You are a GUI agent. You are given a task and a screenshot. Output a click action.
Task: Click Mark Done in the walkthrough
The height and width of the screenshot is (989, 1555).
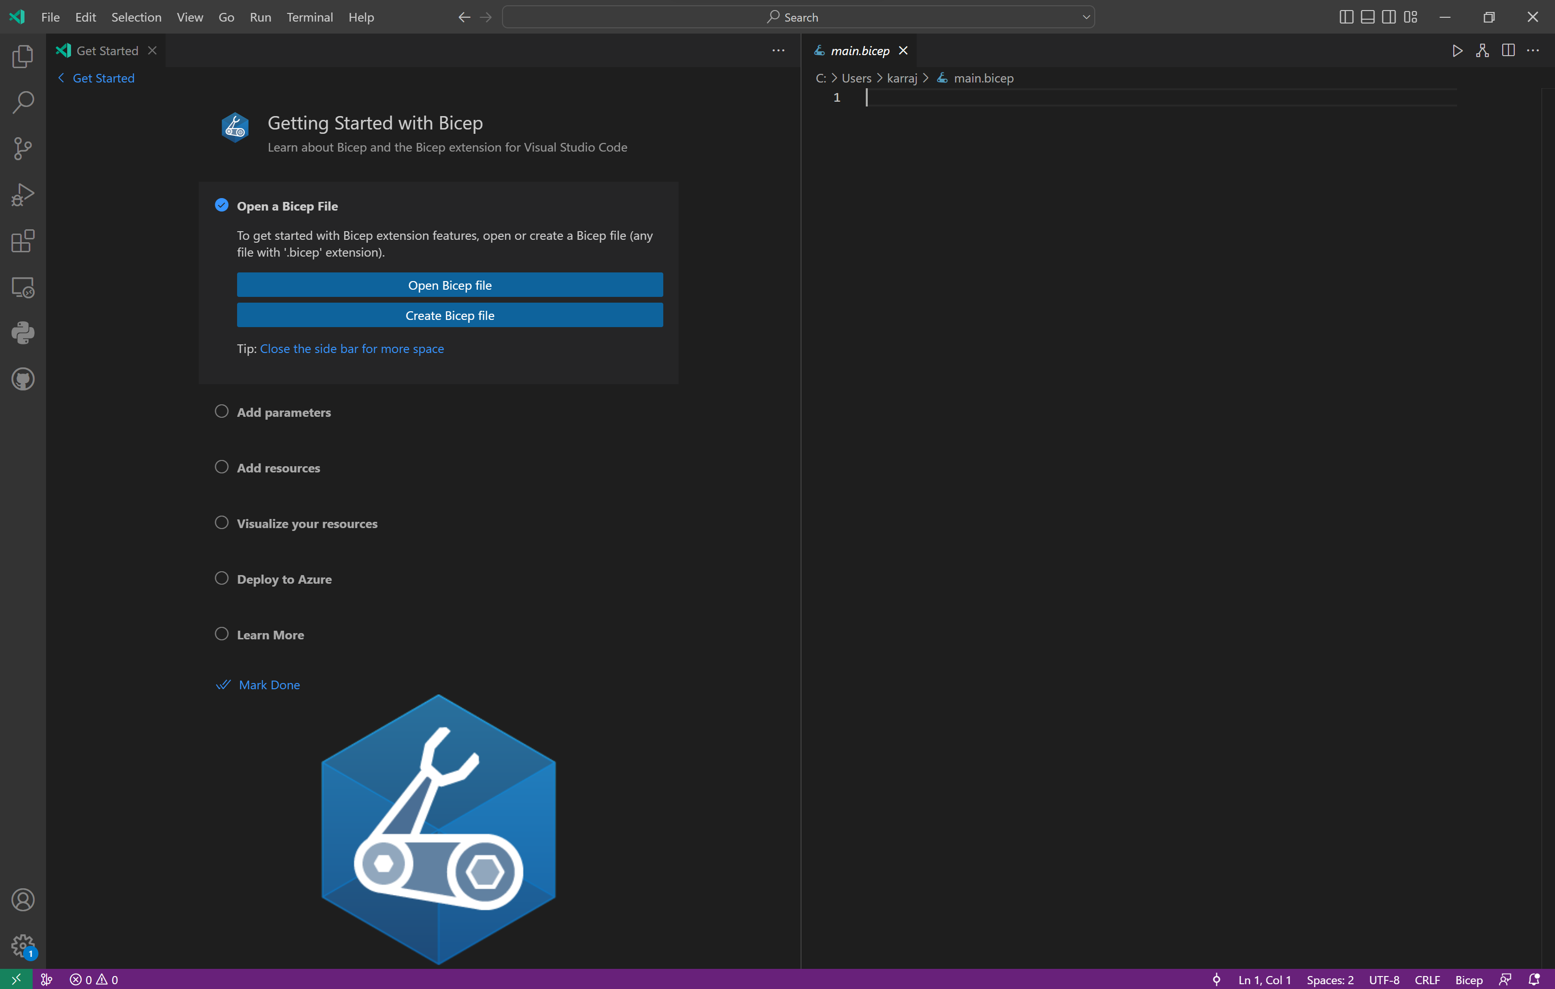[269, 684]
